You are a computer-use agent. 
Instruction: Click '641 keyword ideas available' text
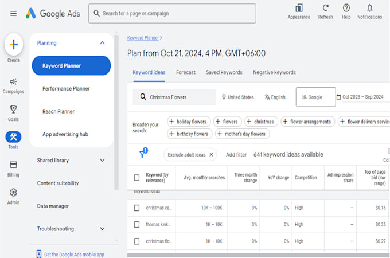(x=288, y=155)
